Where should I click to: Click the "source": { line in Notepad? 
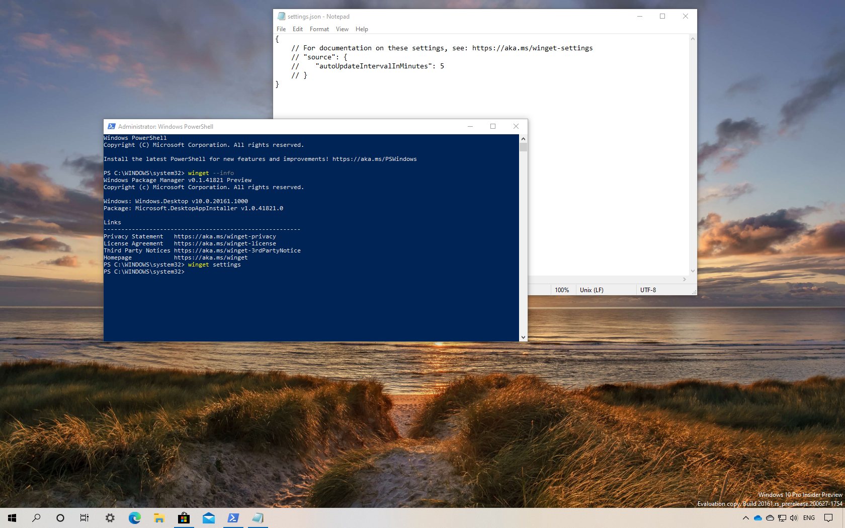pos(319,57)
